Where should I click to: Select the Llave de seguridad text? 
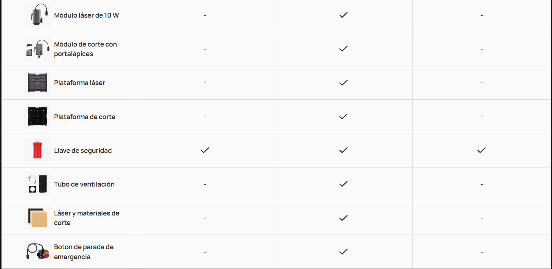[x=83, y=151]
